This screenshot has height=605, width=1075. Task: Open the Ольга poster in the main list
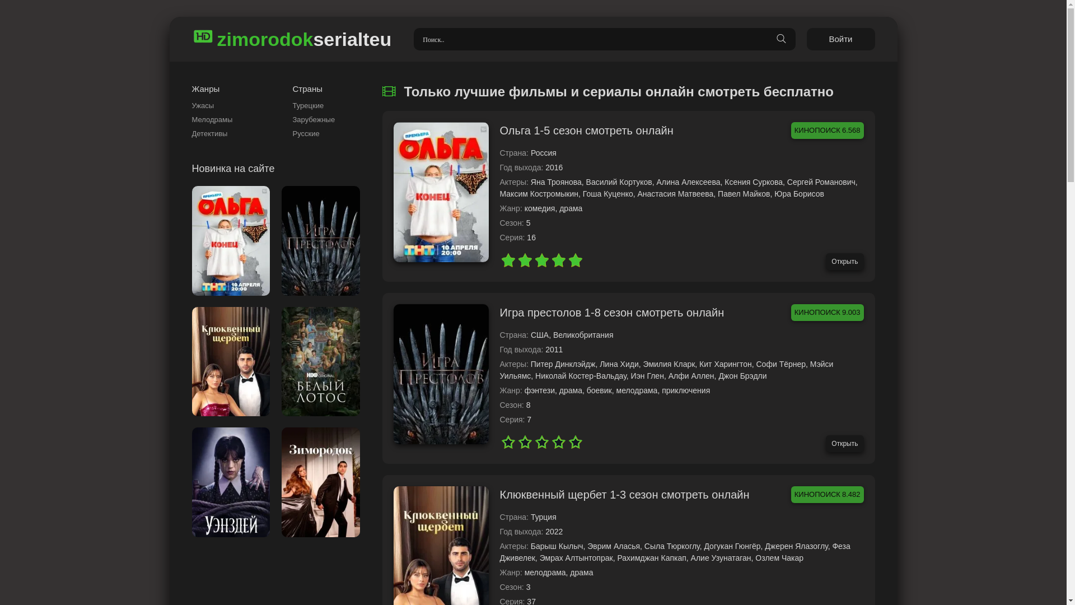441,192
